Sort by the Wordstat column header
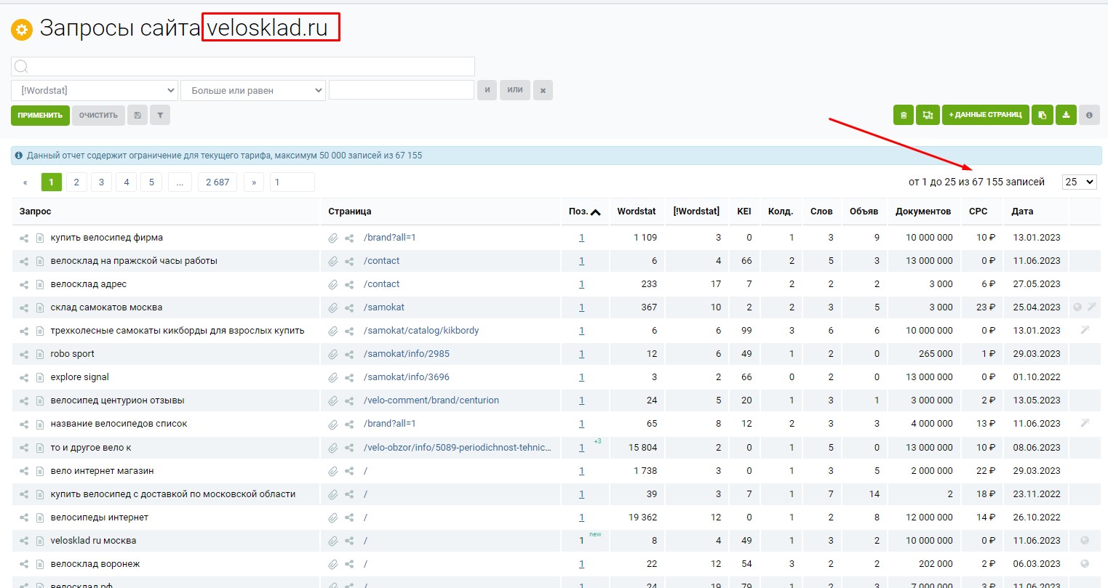This screenshot has width=1108, height=588. pyautogui.click(x=637, y=212)
